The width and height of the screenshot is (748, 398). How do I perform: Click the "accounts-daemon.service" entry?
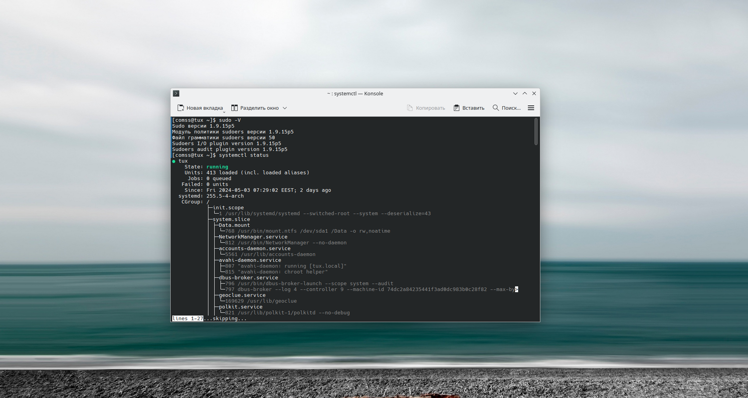[x=255, y=249]
